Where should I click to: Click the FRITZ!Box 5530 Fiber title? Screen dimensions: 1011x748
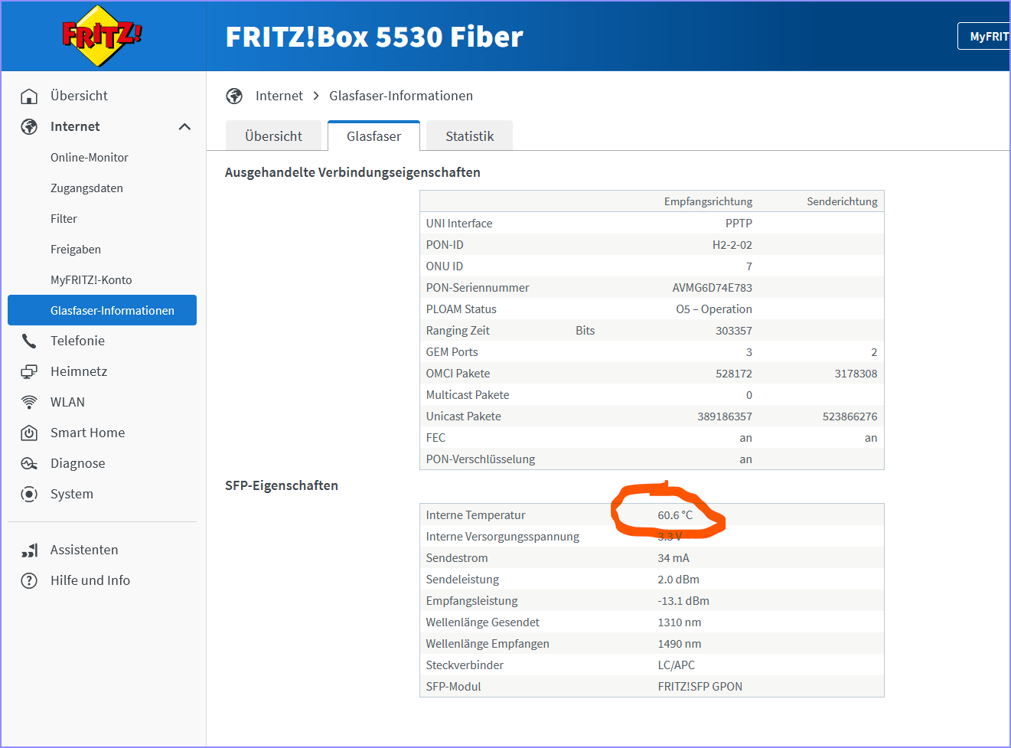point(374,37)
